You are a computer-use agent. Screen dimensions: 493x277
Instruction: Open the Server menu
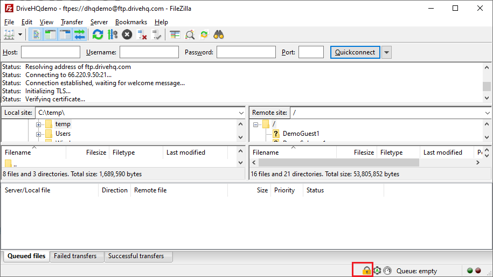(x=99, y=22)
